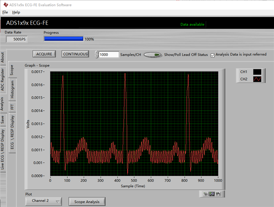This screenshot has width=274, height=207.
Task: Select the hand pan graph tool
Action: (218, 194)
